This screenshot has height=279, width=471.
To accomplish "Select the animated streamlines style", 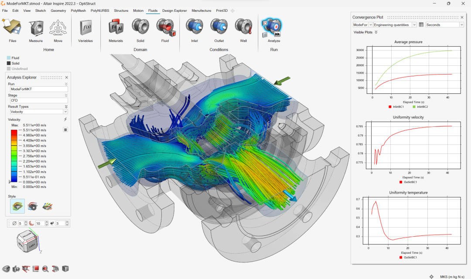I will point(32,206).
